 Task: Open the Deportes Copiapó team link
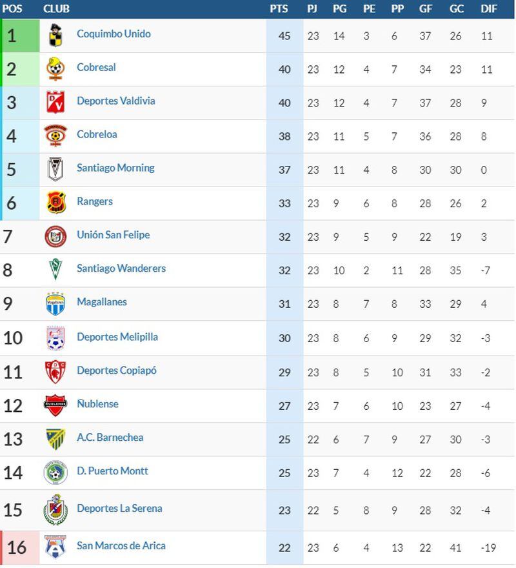coord(116,370)
